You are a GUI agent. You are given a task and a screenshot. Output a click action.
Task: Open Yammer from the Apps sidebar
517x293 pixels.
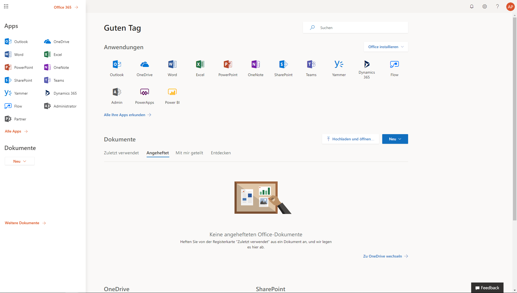tap(16, 93)
